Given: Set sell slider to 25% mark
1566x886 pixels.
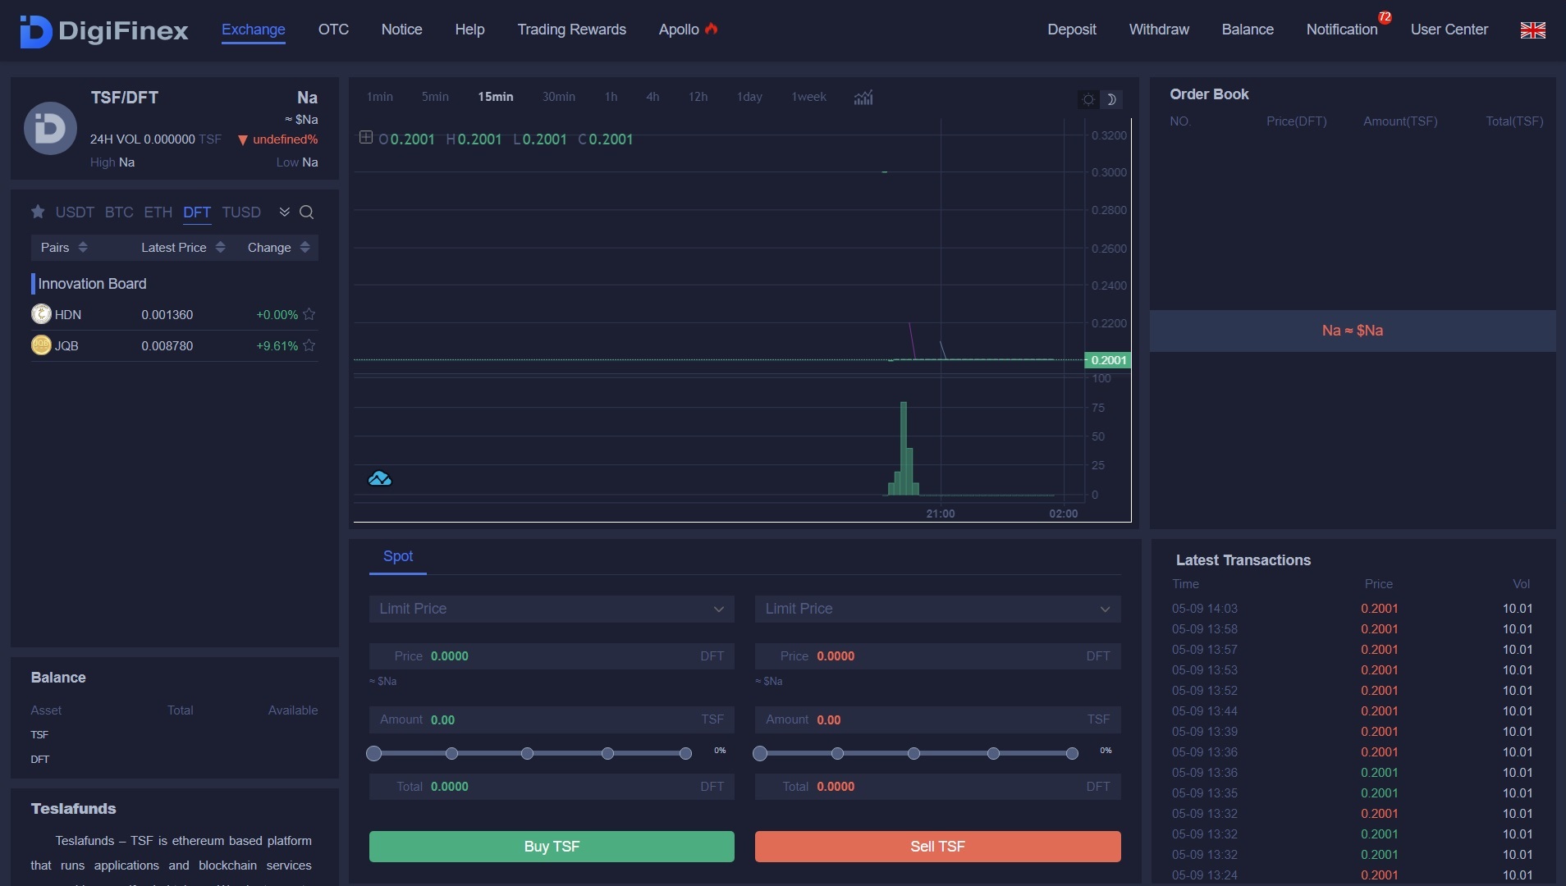Looking at the screenshot, I should [837, 753].
